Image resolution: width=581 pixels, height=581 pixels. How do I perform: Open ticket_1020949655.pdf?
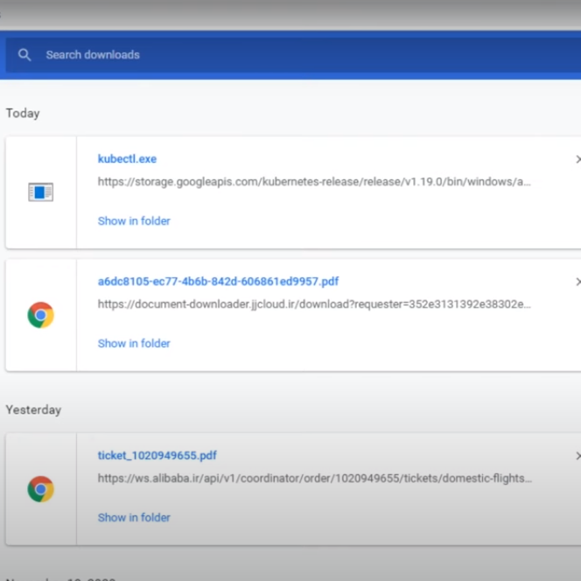coord(157,456)
